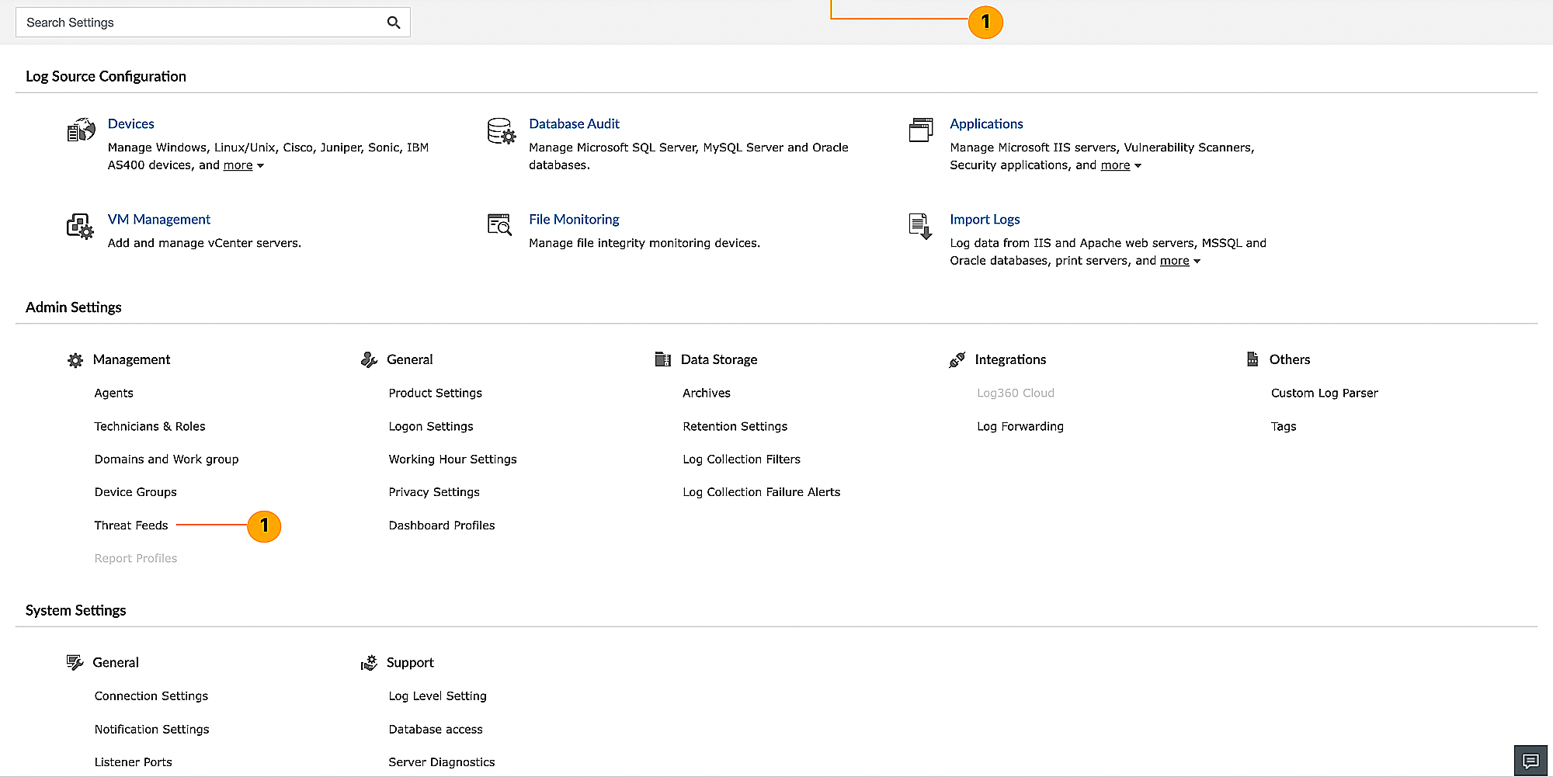Open Technicians & Roles
This screenshot has width=1553, height=777.
[x=150, y=426]
